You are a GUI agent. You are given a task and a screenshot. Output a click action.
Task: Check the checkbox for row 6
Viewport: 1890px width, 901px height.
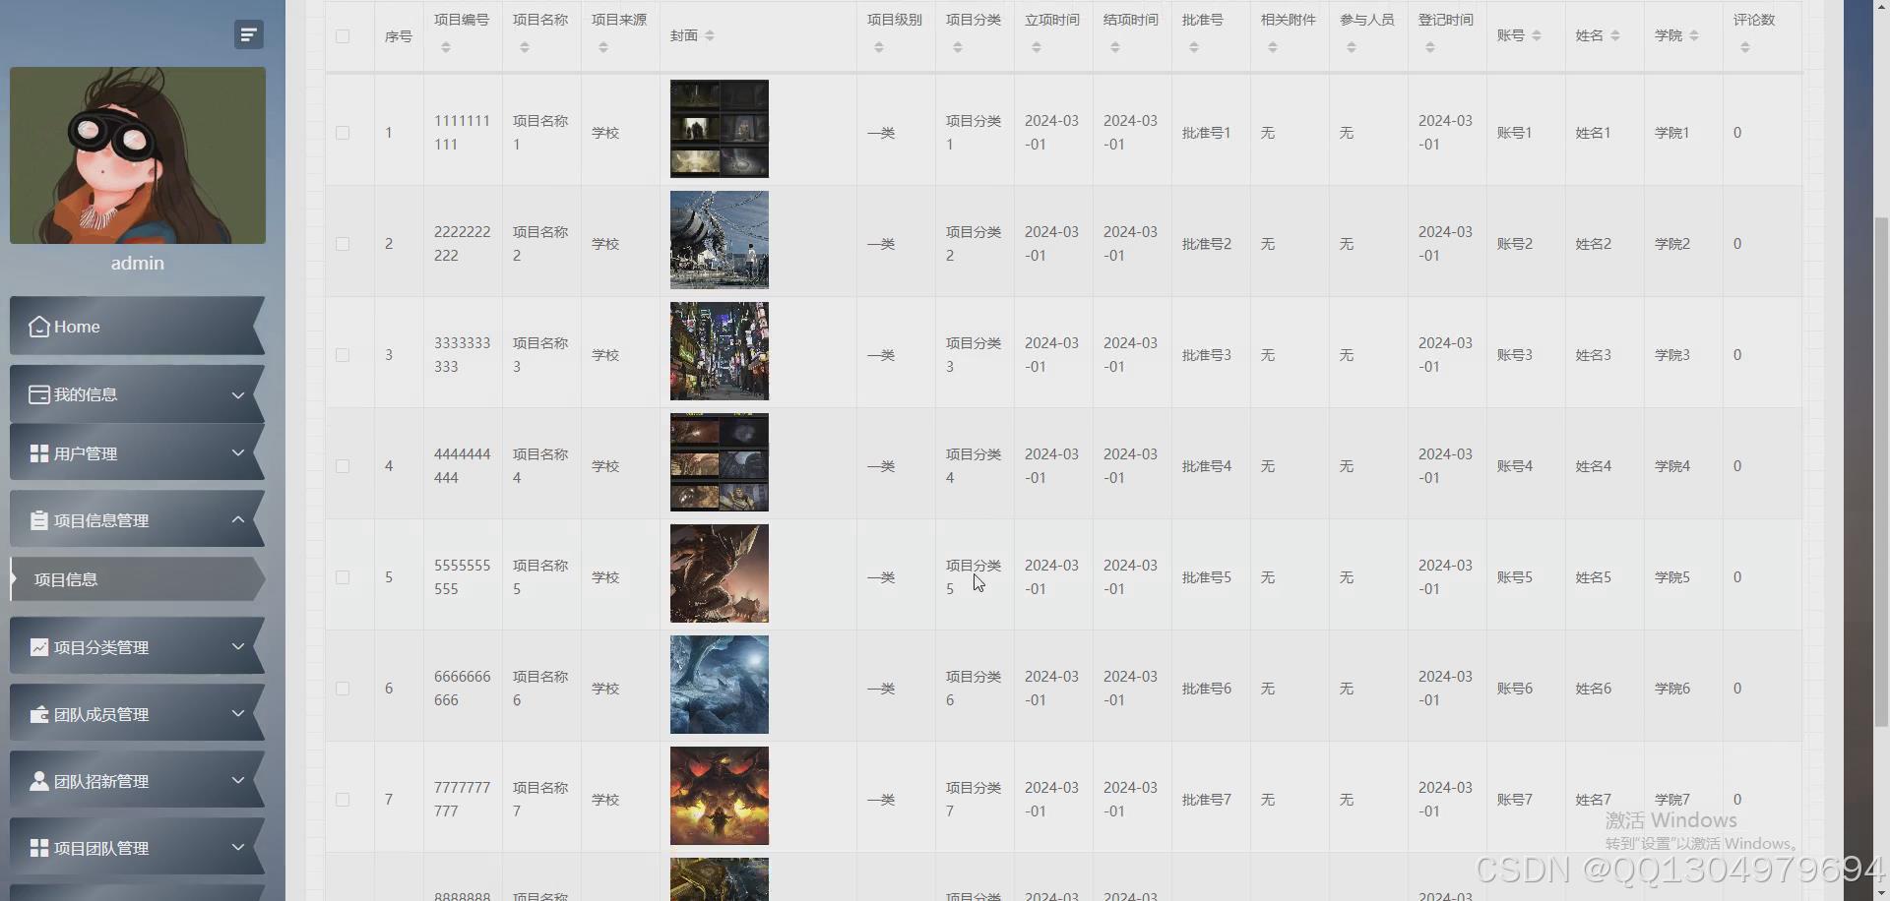pos(343,689)
